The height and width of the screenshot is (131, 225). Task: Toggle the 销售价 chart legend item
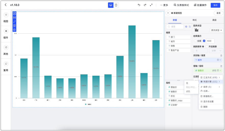coord(88,104)
